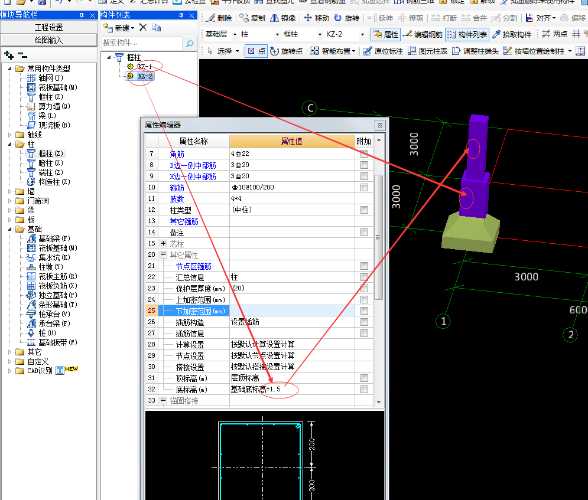This screenshot has width=588, height=500.
Task: Delete the component with the X icon
Action: [x=143, y=27]
